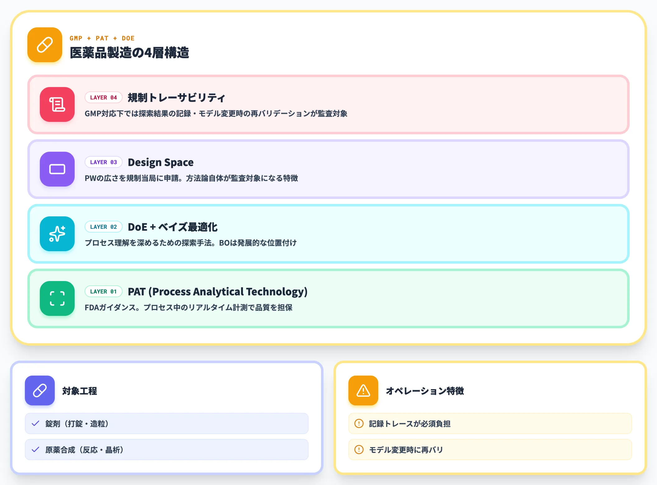Click the LAYER 04 badge

click(x=104, y=98)
